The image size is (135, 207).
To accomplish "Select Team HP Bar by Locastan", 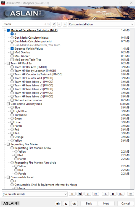I will [x=12, y=71].
